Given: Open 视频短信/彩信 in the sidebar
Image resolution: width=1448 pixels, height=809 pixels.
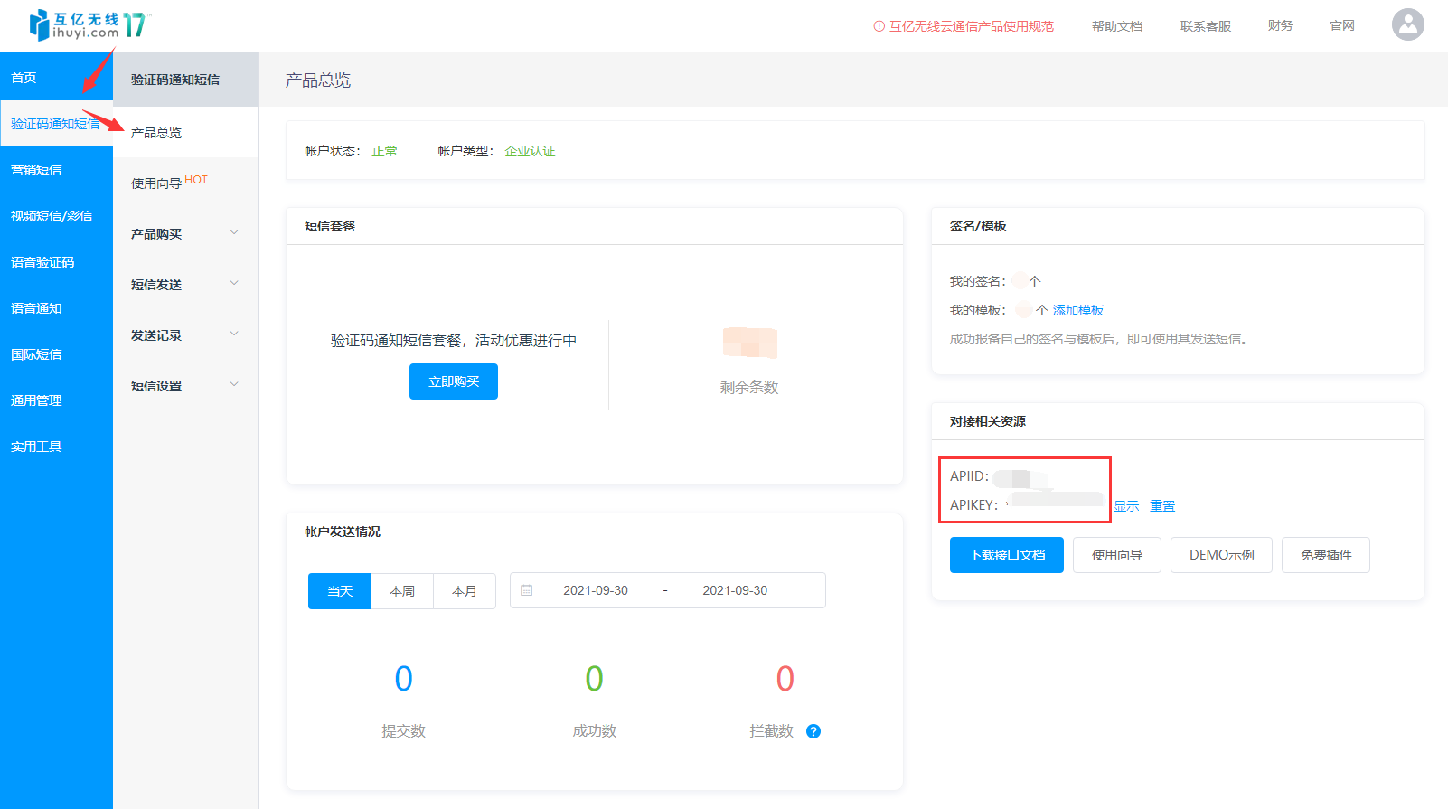Looking at the screenshot, I should [56, 216].
